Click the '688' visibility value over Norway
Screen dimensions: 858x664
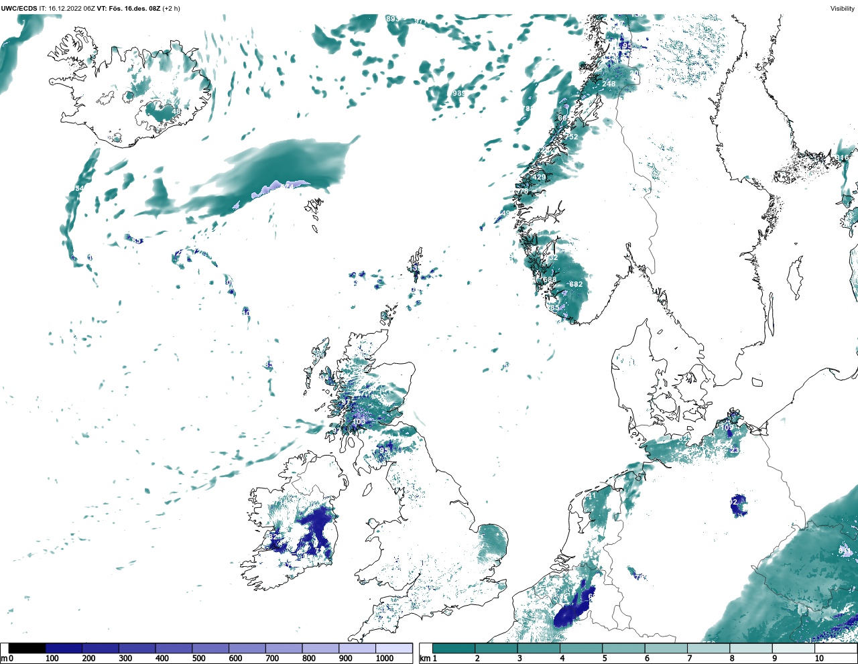tap(550, 280)
